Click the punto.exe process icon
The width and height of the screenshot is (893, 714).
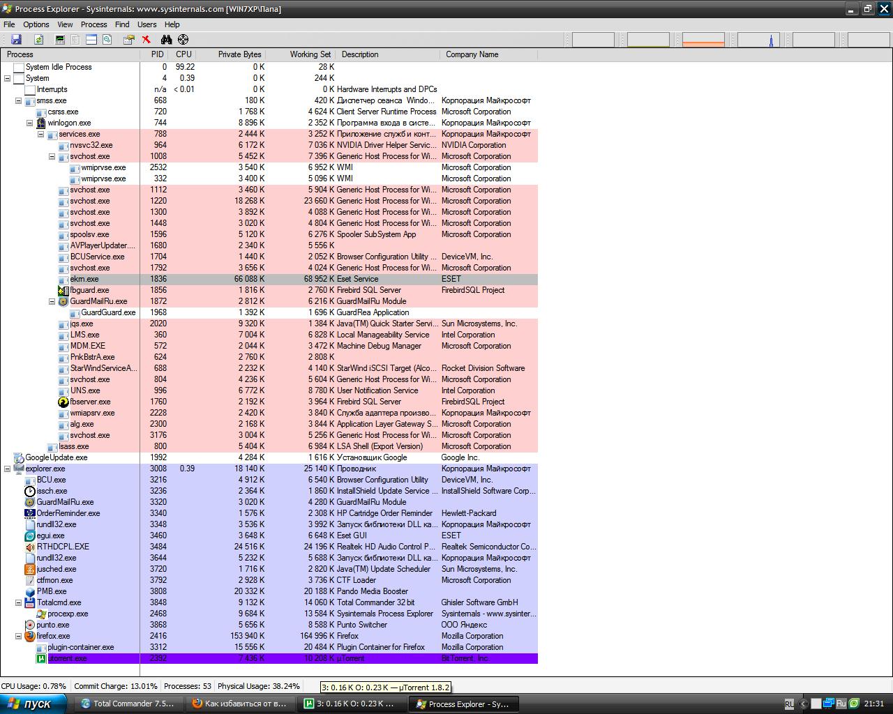30,625
